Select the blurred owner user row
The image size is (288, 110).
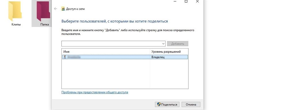125,57
